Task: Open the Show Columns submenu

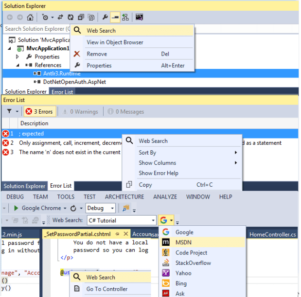Action: [x=182, y=163]
